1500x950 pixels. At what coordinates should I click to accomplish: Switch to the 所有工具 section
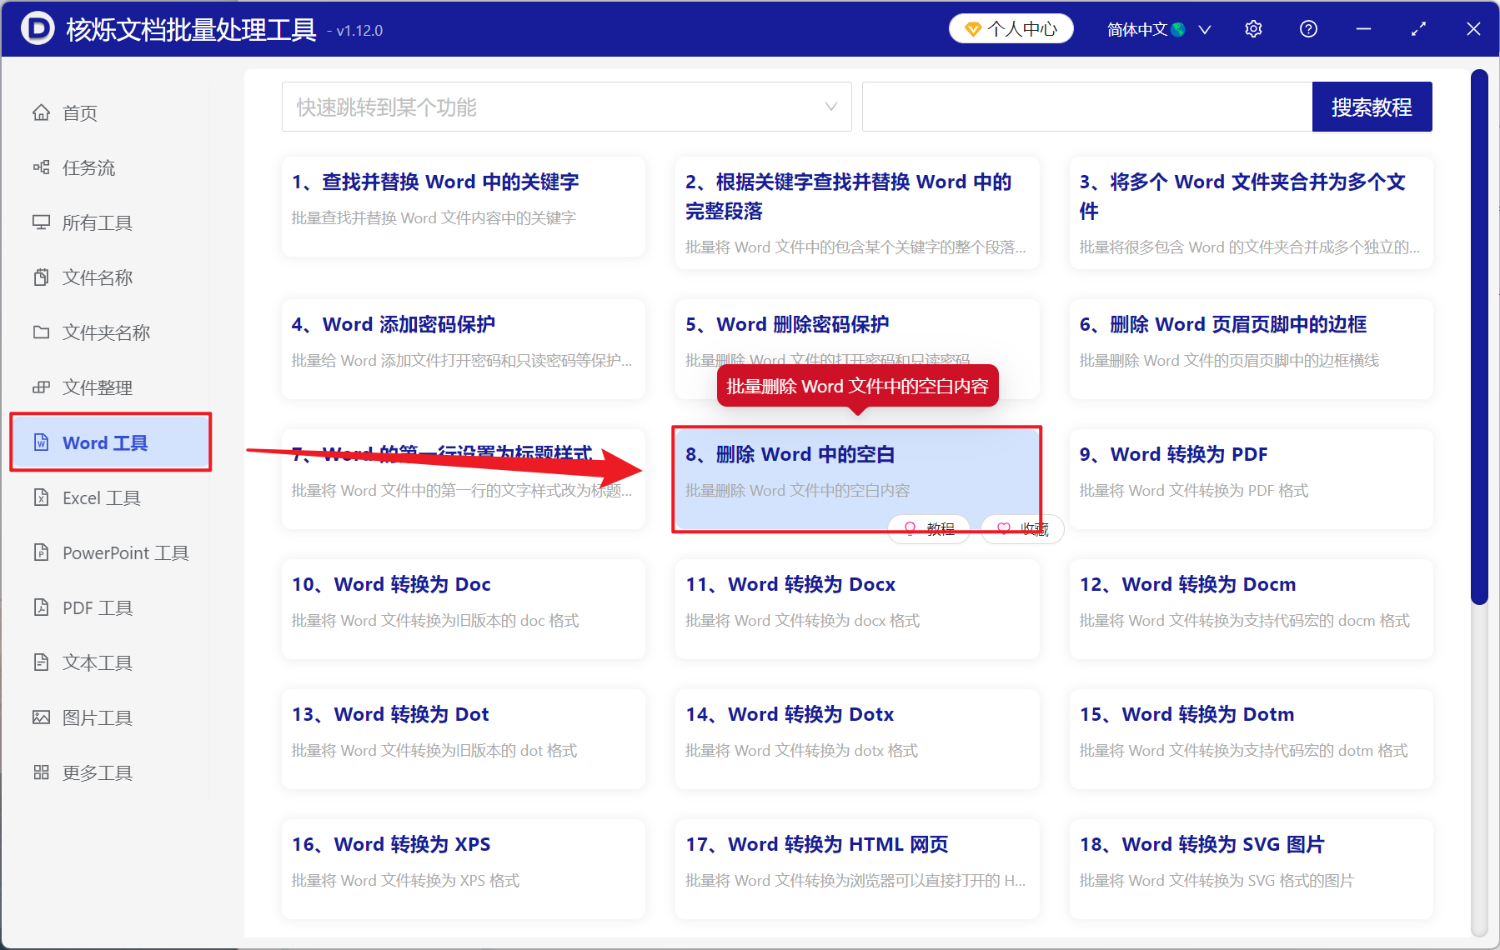[98, 222]
